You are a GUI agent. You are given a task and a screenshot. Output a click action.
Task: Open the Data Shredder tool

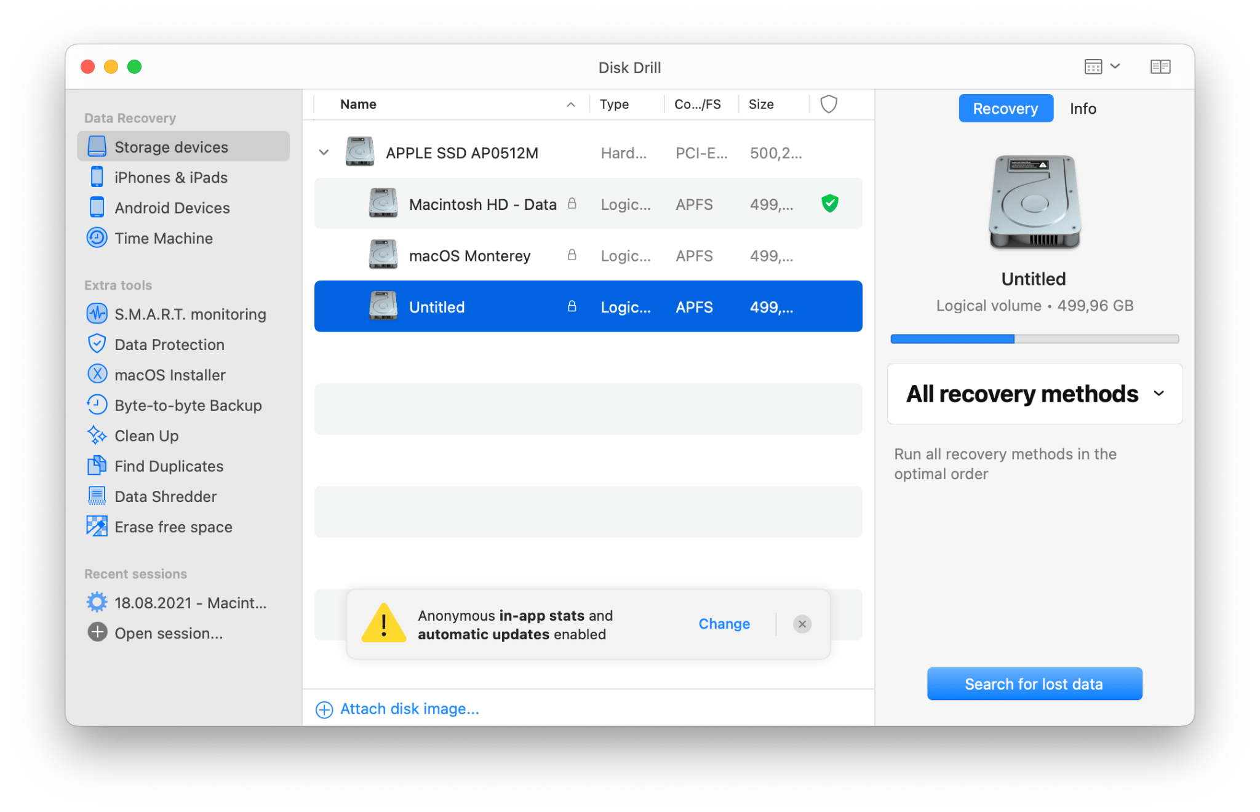pos(165,497)
